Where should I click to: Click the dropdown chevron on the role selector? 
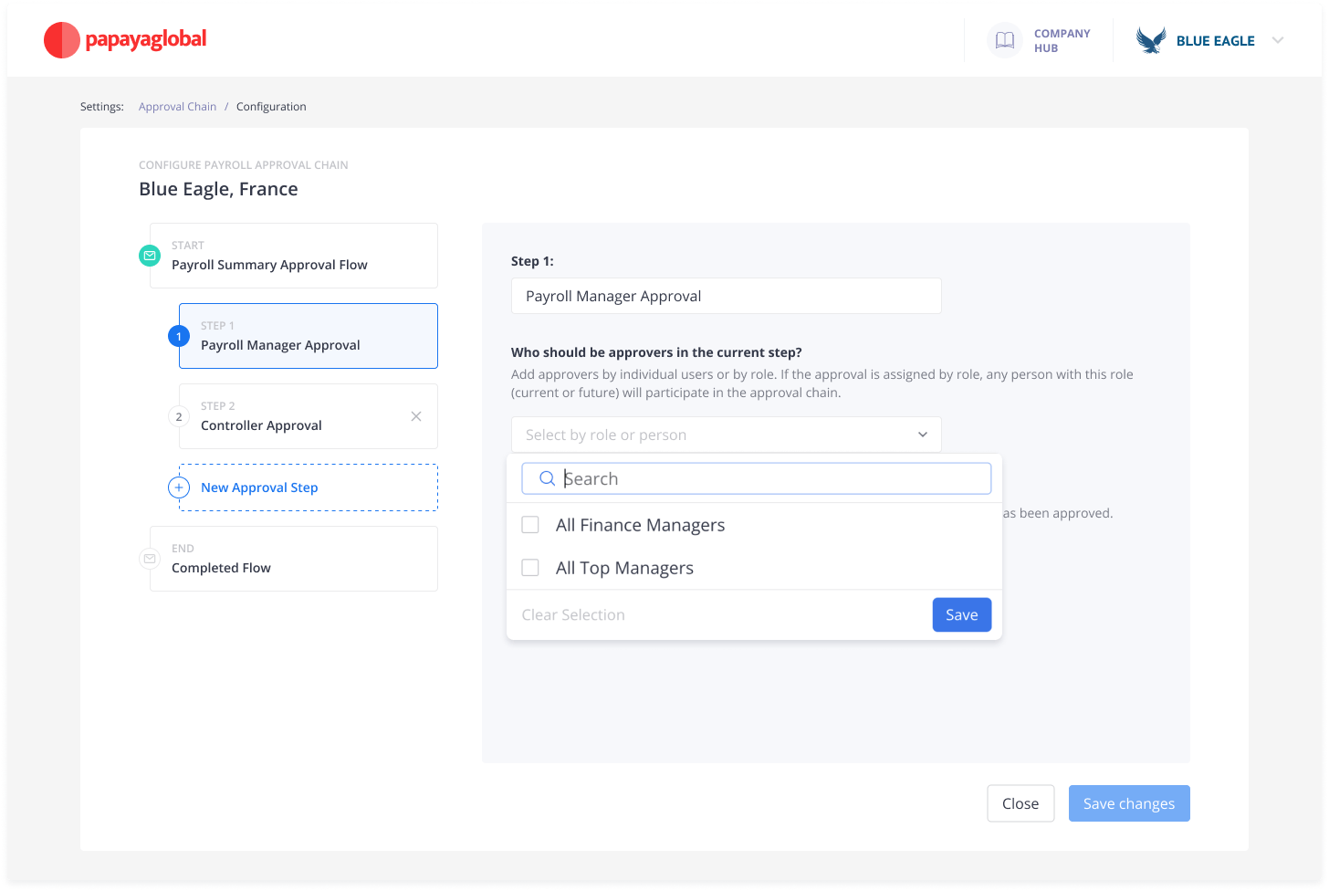(x=922, y=435)
